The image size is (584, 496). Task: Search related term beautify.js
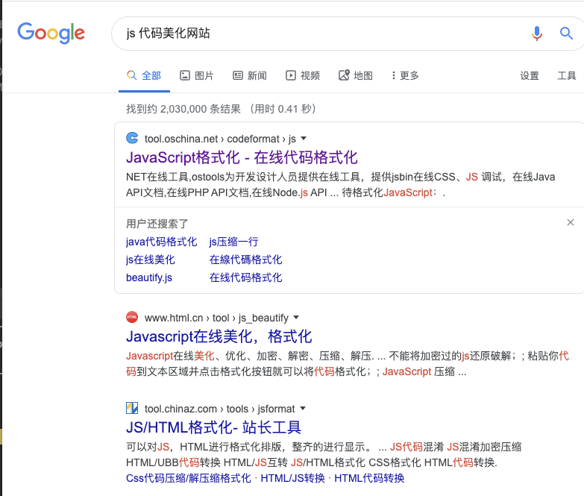[149, 277]
